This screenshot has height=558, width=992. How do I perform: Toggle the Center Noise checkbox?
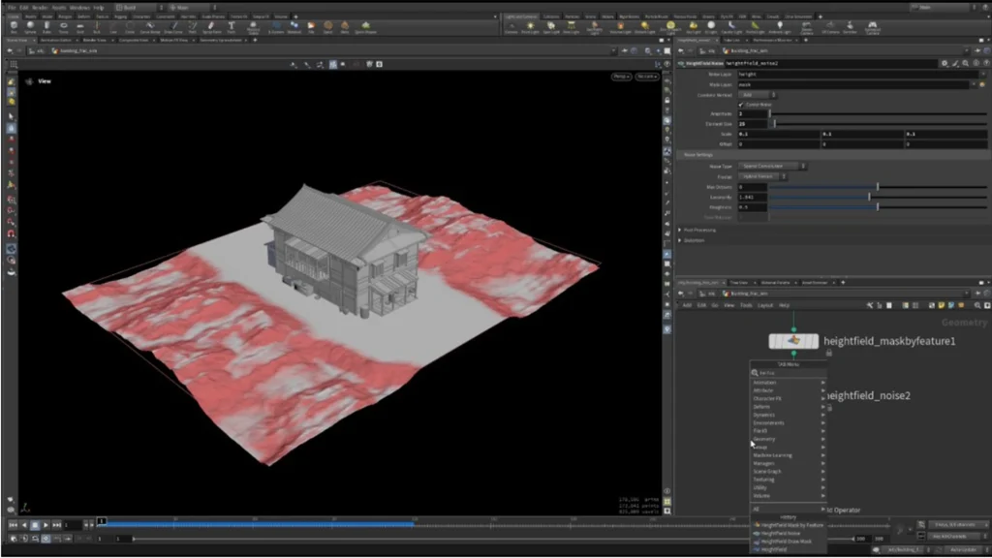click(x=741, y=105)
